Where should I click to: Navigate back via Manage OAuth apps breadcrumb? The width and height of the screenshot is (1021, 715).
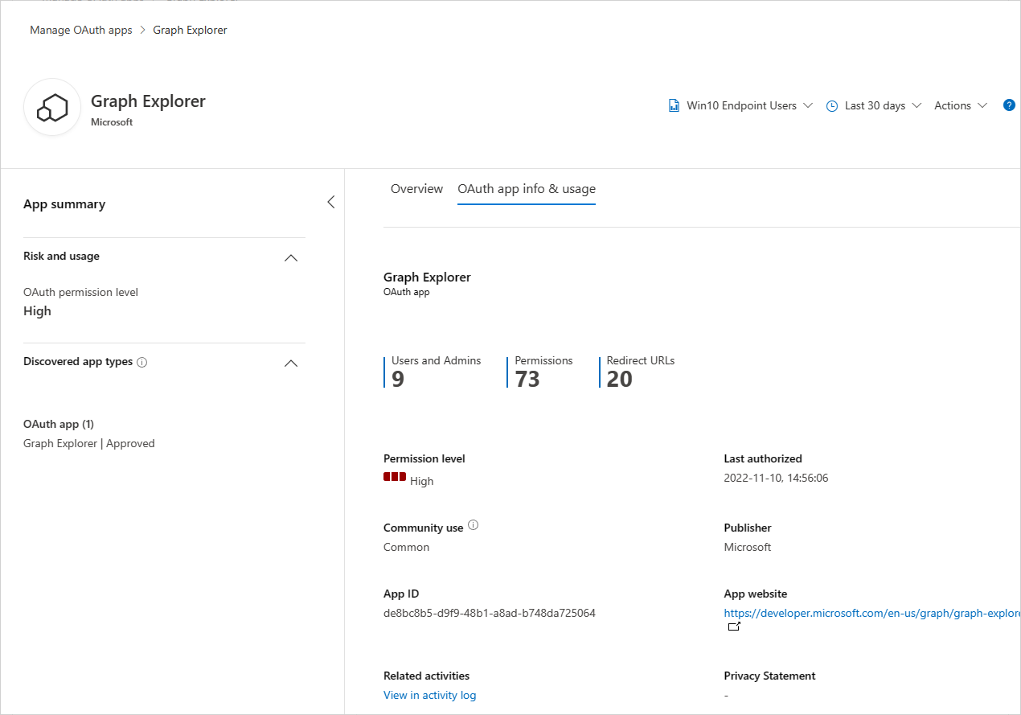point(80,29)
